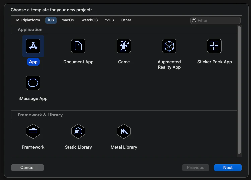Choose the Sticker Pack App icon
Screen dimensions: 251x180
(214, 46)
